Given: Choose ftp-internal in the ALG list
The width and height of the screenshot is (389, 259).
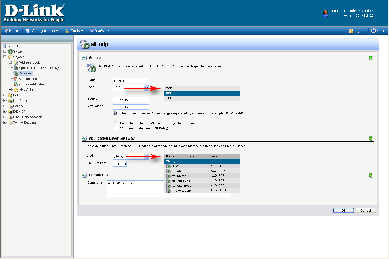Looking at the screenshot, I should pyautogui.click(x=202, y=176).
